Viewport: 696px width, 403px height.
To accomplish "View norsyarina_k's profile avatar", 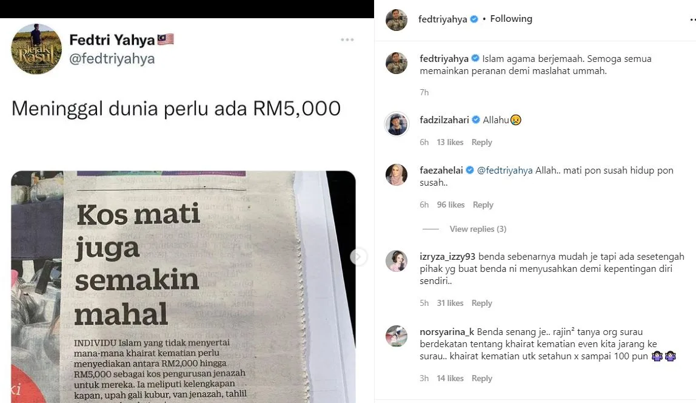I will [397, 336].
